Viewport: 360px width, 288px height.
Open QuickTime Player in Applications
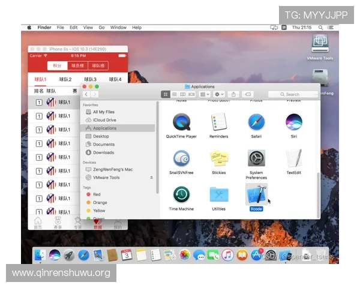(x=181, y=122)
